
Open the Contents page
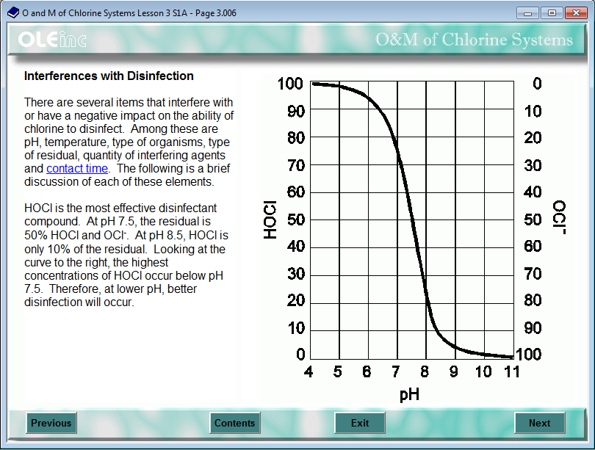234,423
